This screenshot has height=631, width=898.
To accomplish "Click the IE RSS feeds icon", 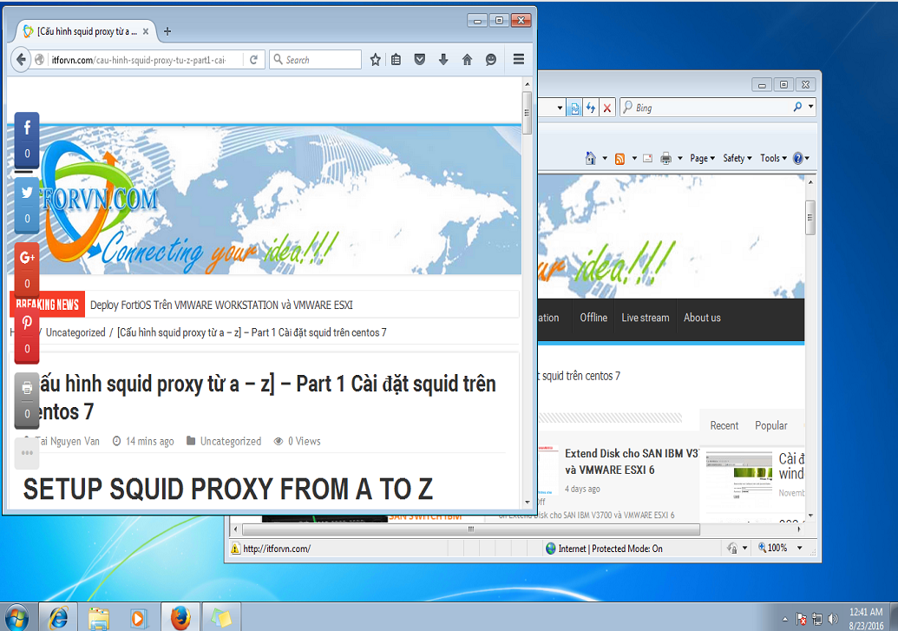I will tap(619, 158).
